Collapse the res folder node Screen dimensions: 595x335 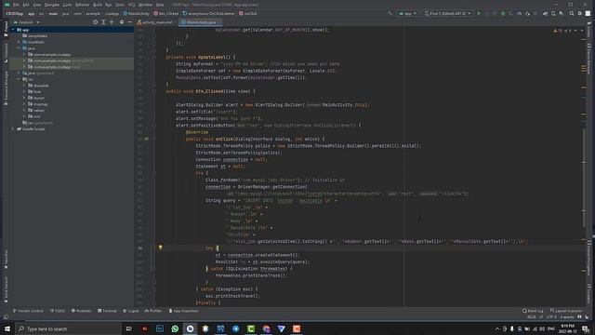point(19,79)
